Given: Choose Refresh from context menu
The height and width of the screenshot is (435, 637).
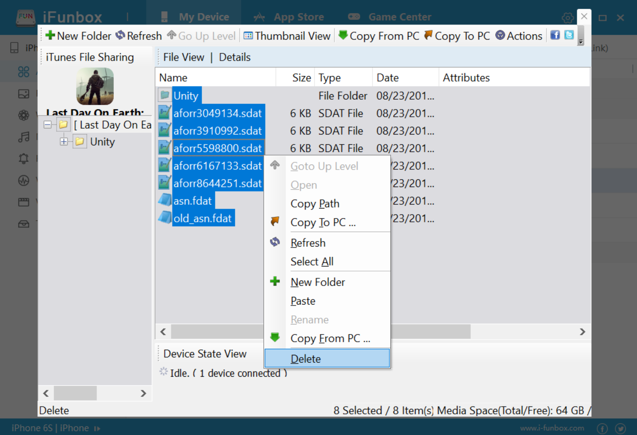Looking at the screenshot, I should point(328,243).
